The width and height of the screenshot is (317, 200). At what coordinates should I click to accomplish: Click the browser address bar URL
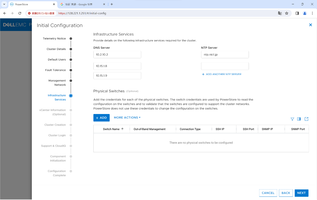click(x=82, y=13)
